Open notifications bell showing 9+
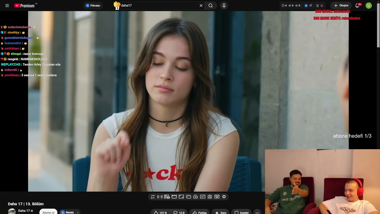 [358, 6]
